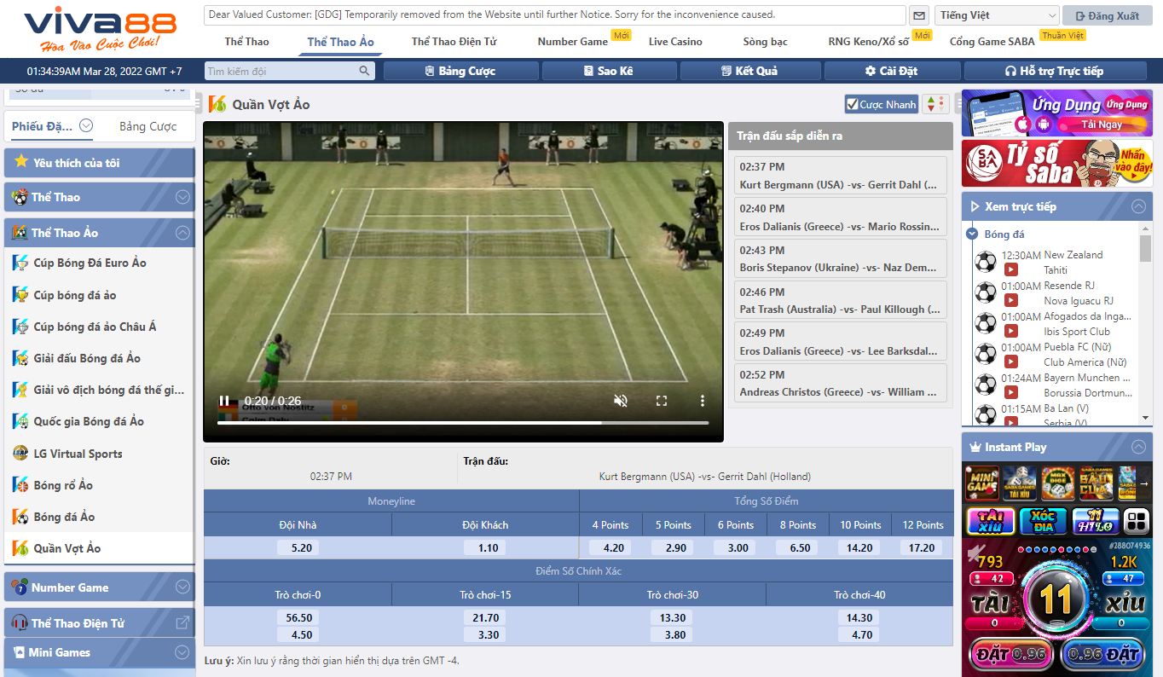Open Cúp Bóng Đá Euro Ảo
Screen dimensions: 1163x677
click(x=90, y=263)
